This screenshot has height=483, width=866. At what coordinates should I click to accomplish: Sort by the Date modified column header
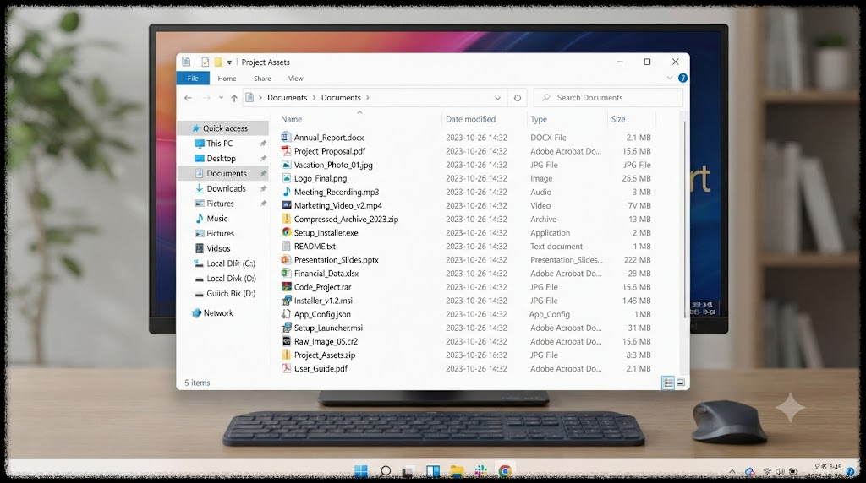coord(470,119)
